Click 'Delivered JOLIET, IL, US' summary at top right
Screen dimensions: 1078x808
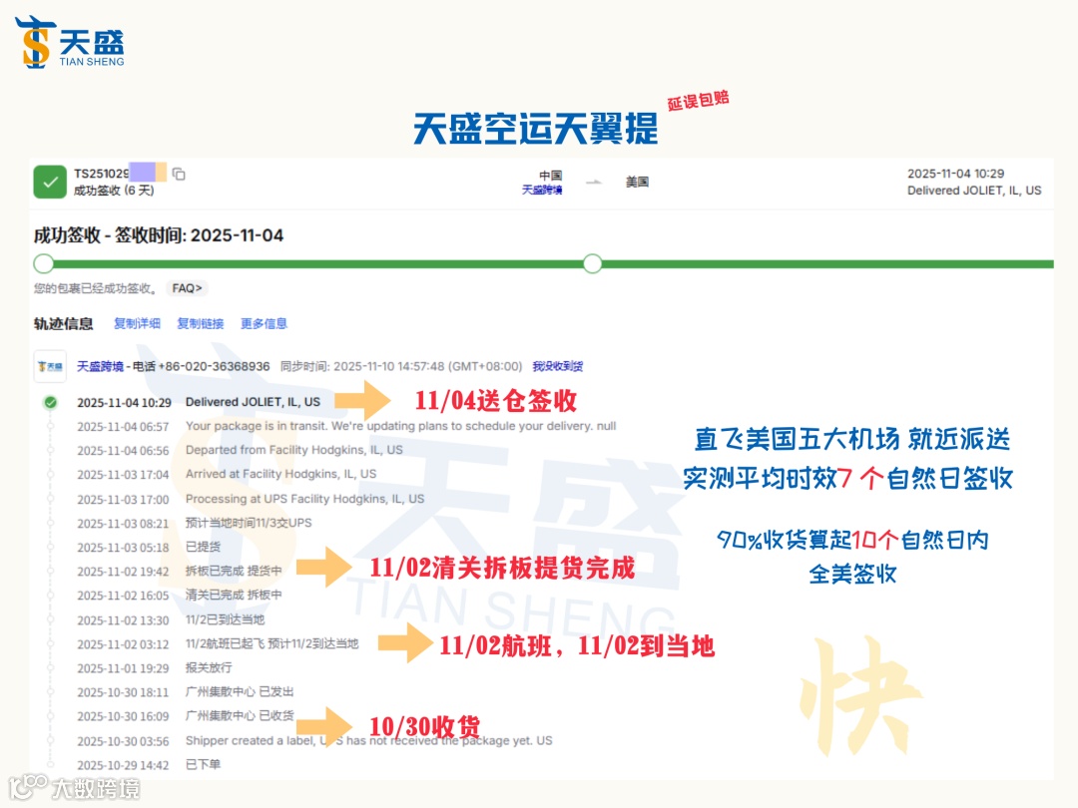pyautogui.click(x=974, y=191)
